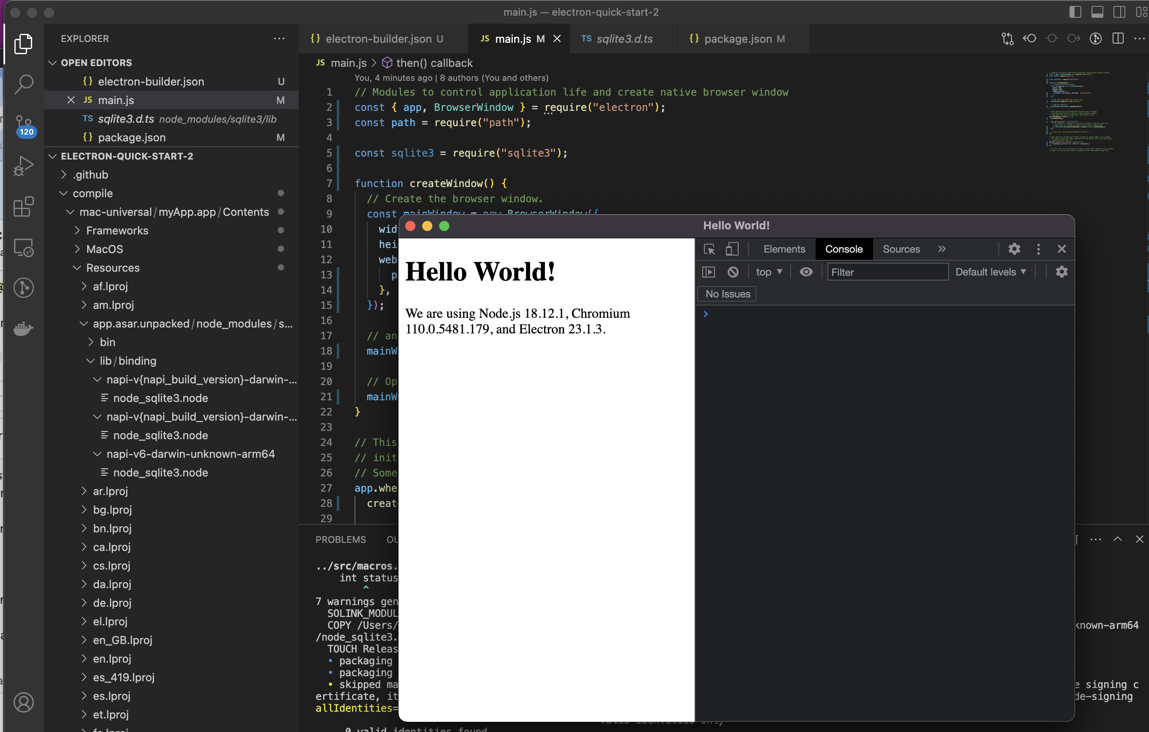Select the inspect element cursor in DevTools
Screen dimensions: 1149x732
(709, 249)
